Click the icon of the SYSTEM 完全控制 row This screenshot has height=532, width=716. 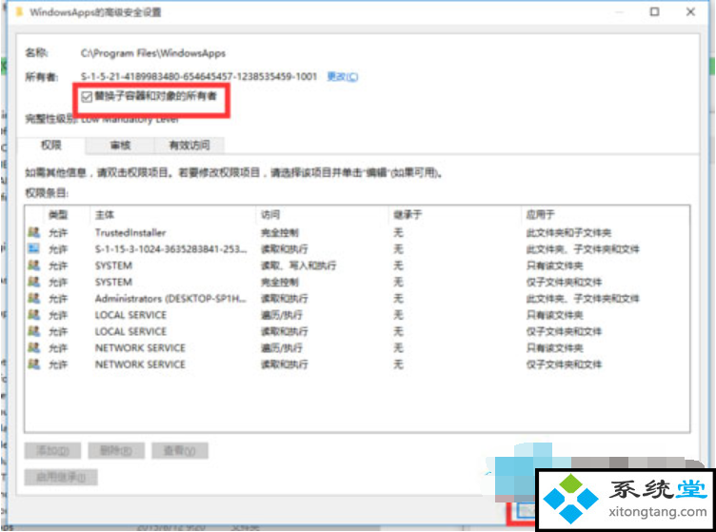click(34, 282)
